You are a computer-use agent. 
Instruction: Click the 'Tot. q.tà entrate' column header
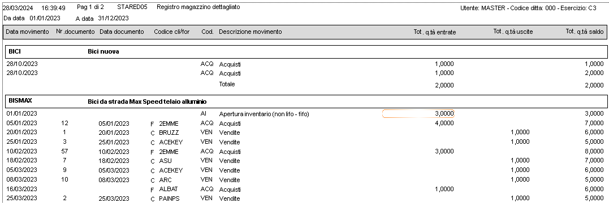[x=435, y=32]
